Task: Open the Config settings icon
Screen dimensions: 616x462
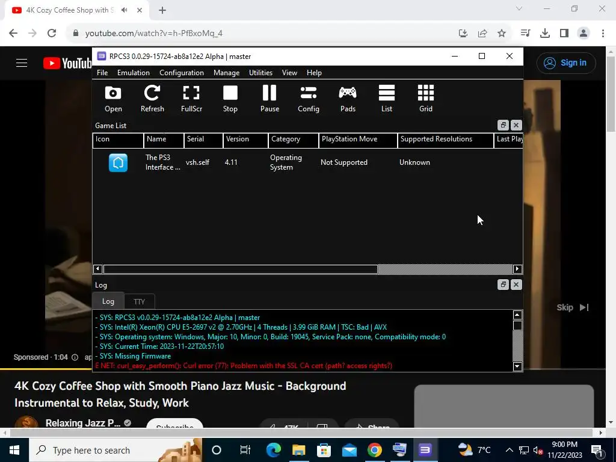Action: tap(309, 99)
